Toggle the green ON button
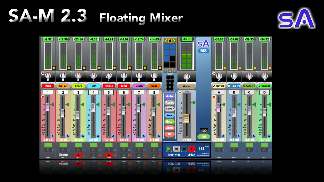The image size is (324, 182). click(x=204, y=137)
